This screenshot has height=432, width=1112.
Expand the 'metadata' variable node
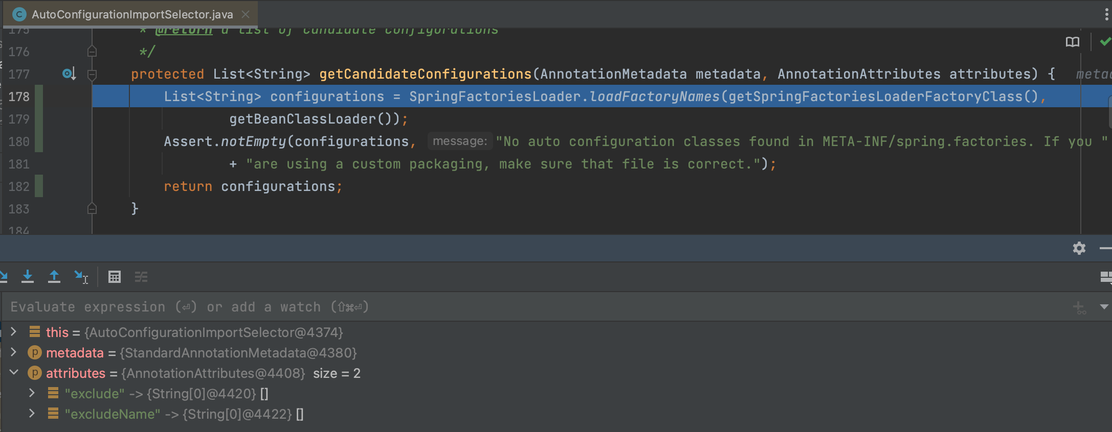point(14,353)
